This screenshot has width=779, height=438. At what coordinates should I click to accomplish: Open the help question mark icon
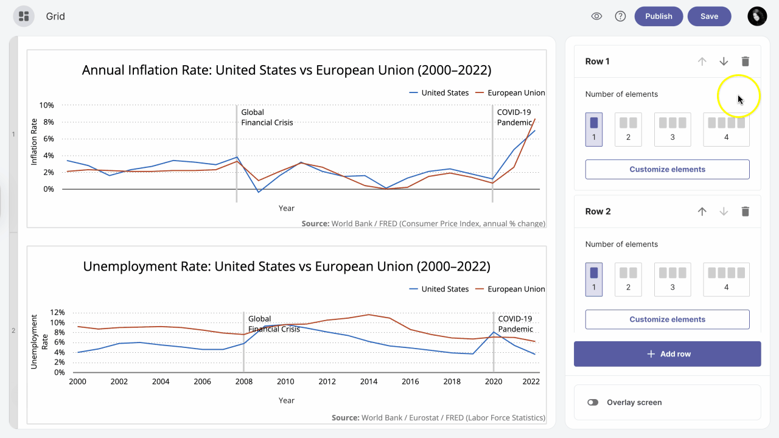620,16
